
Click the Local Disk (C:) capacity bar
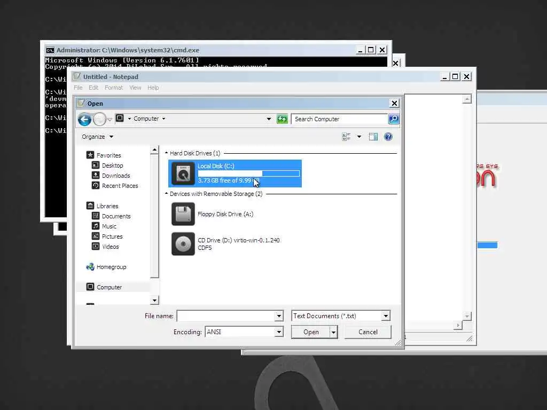pos(249,174)
